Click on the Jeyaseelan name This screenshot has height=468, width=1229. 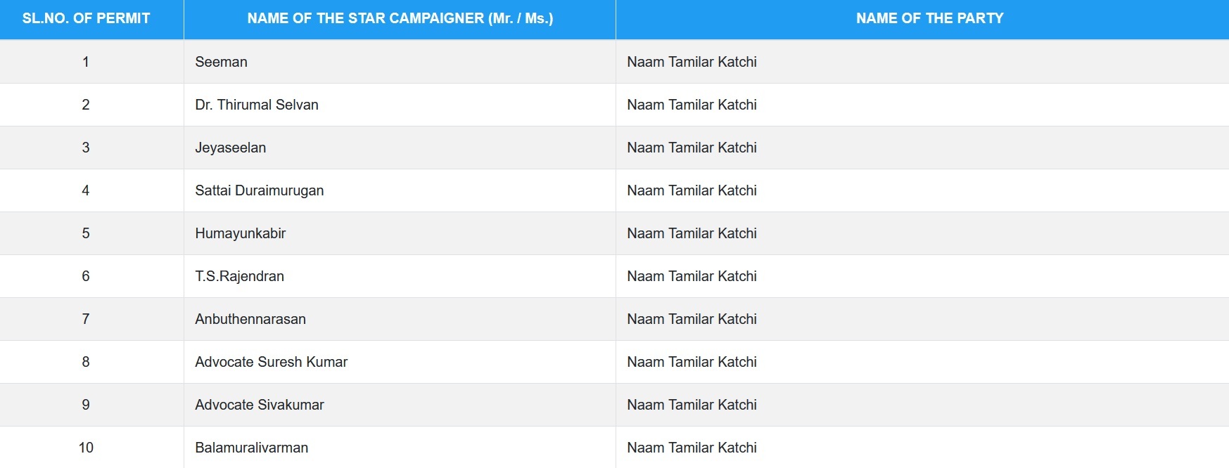(230, 148)
